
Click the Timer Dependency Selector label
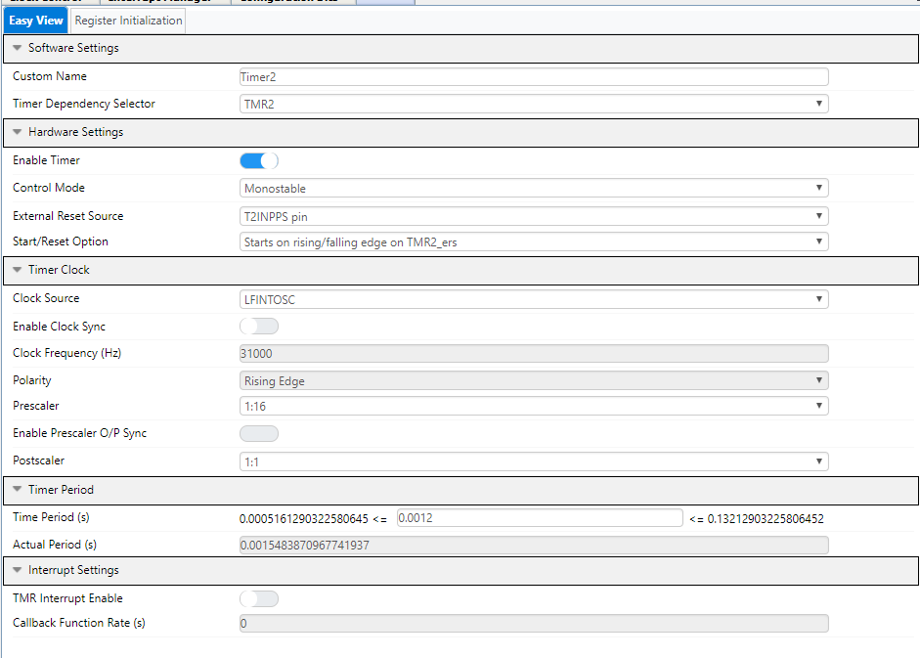(x=84, y=104)
